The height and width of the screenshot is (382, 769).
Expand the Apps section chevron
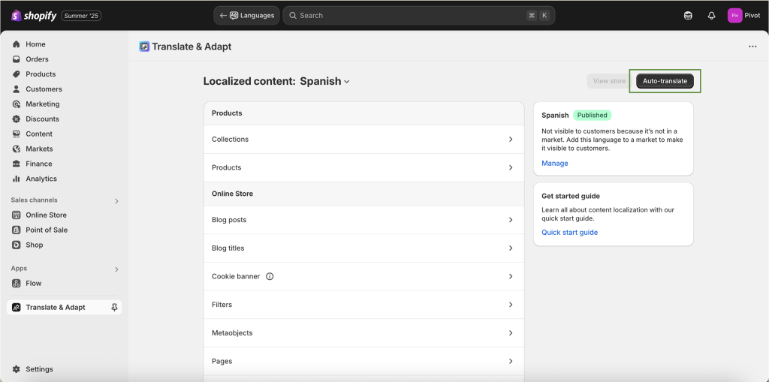click(x=116, y=269)
